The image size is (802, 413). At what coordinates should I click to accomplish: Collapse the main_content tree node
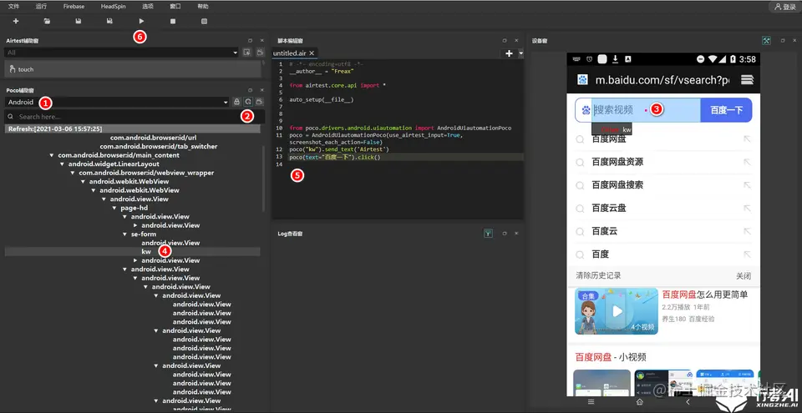[x=52, y=155]
